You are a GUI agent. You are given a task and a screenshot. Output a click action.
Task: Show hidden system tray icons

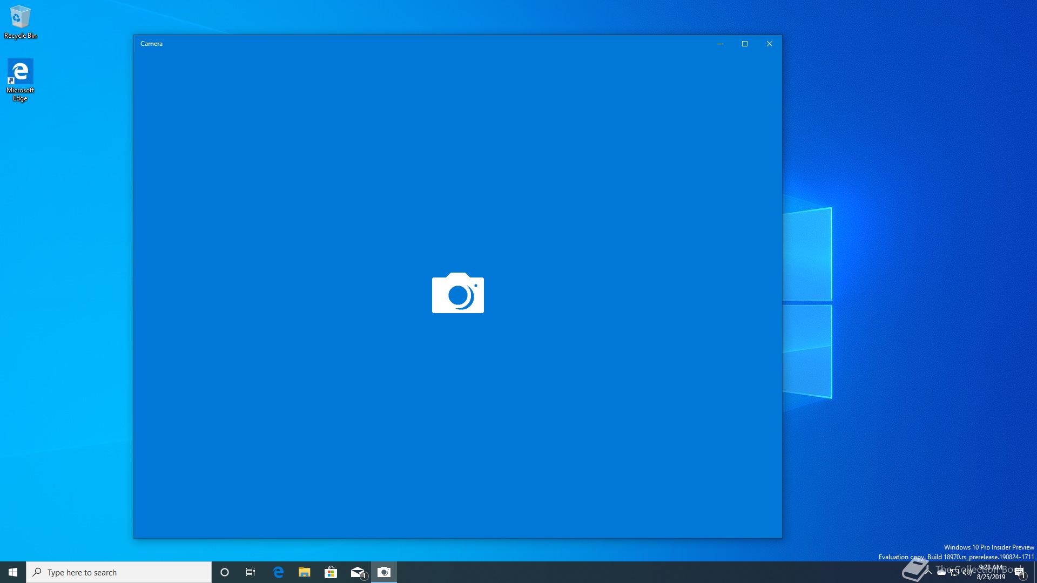tap(928, 572)
